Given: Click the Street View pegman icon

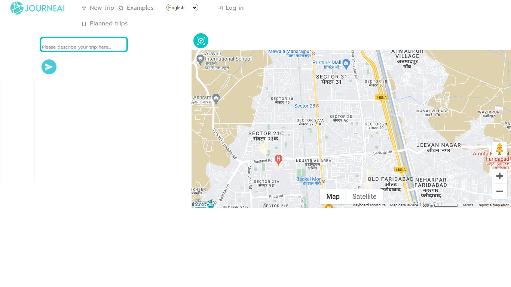Looking at the screenshot, I should 499,149.
